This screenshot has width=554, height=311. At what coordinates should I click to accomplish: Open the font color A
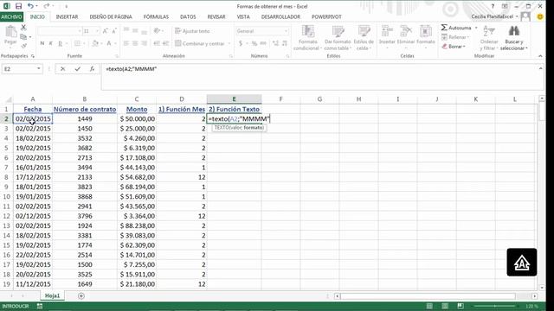(109, 43)
